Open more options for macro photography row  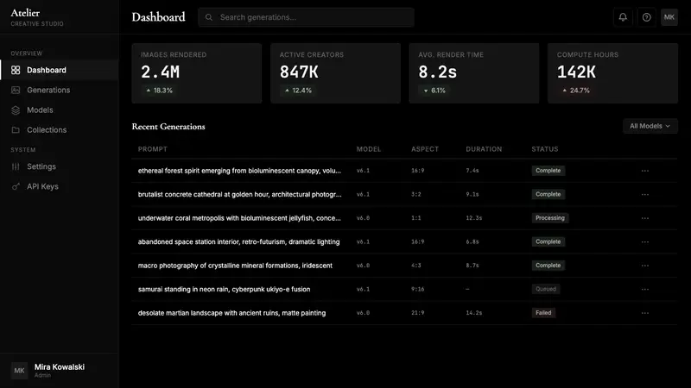coord(644,266)
